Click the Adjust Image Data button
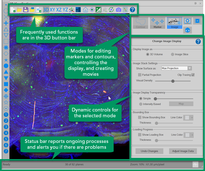Screen dimensions: 205x171 183,151
